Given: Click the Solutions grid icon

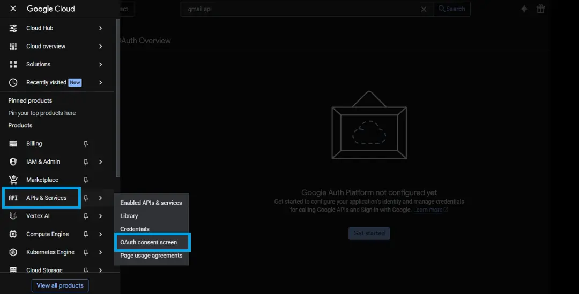Looking at the screenshot, I should click(x=13, y=64).
